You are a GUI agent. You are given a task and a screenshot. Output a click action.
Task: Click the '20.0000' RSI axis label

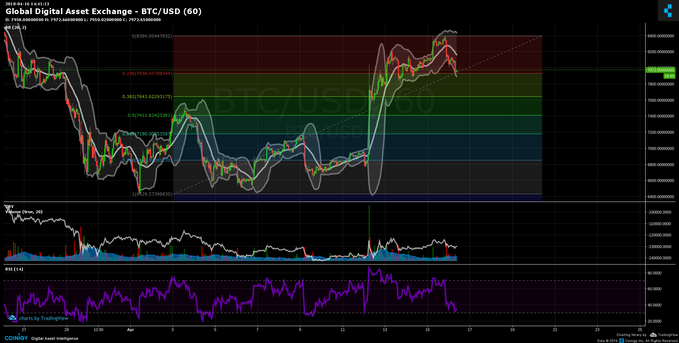coord(654,322)
